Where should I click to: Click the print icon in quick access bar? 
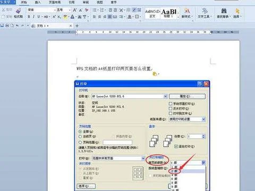[7, 25]
